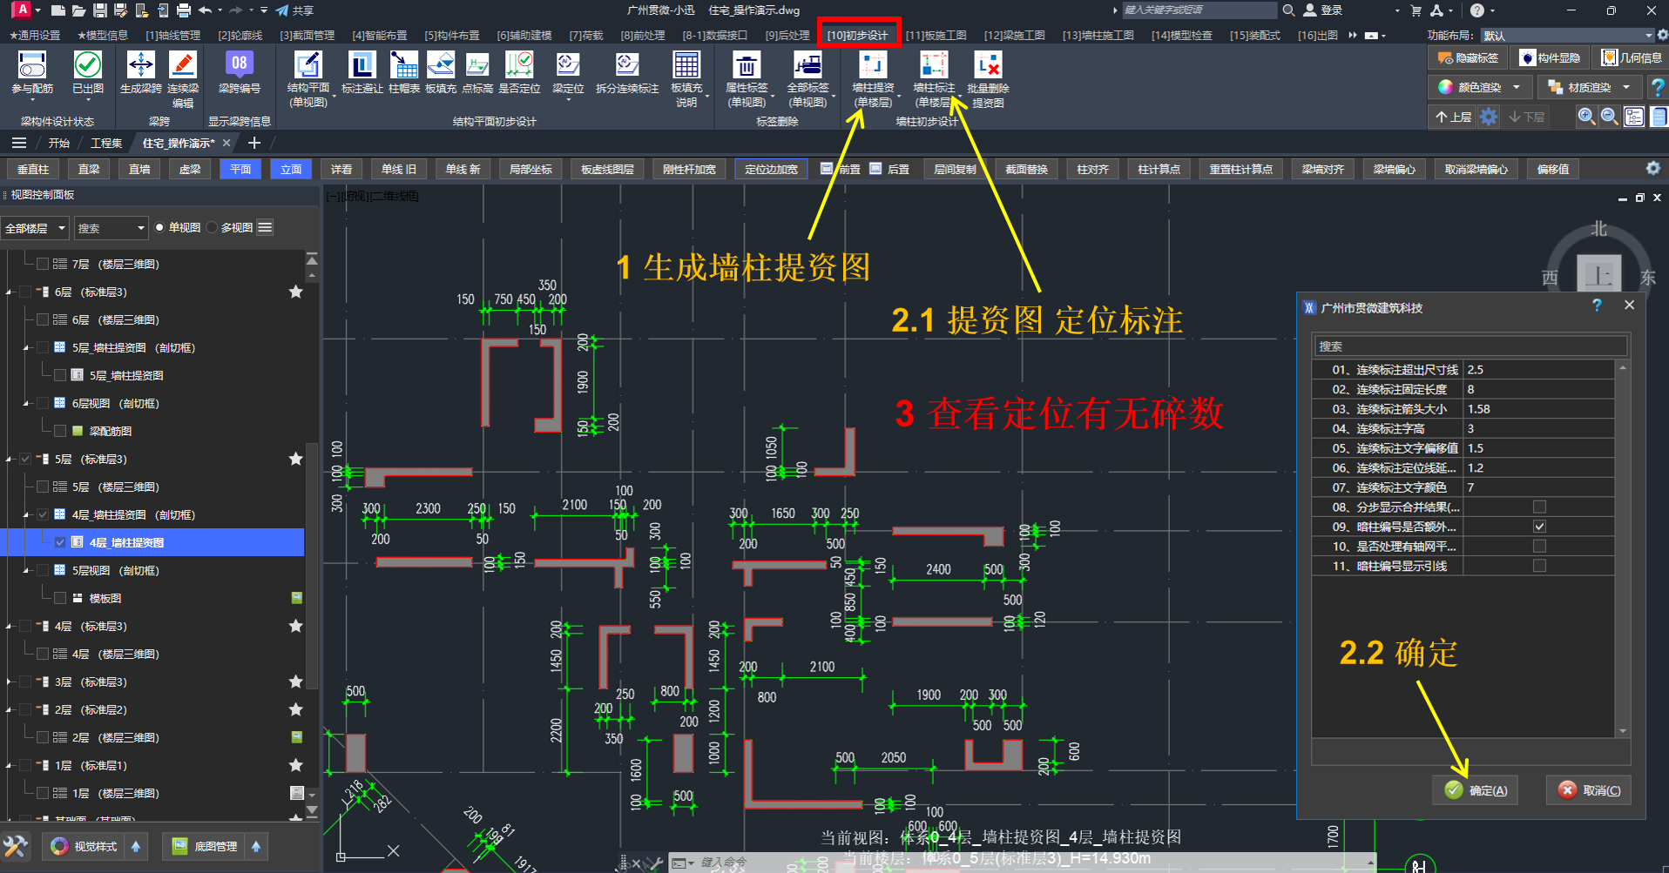Click 墙柱标注(单楼层) icon
Image resolution: width=1669 pixels, height=873 pixels.
tap(934, 65)
